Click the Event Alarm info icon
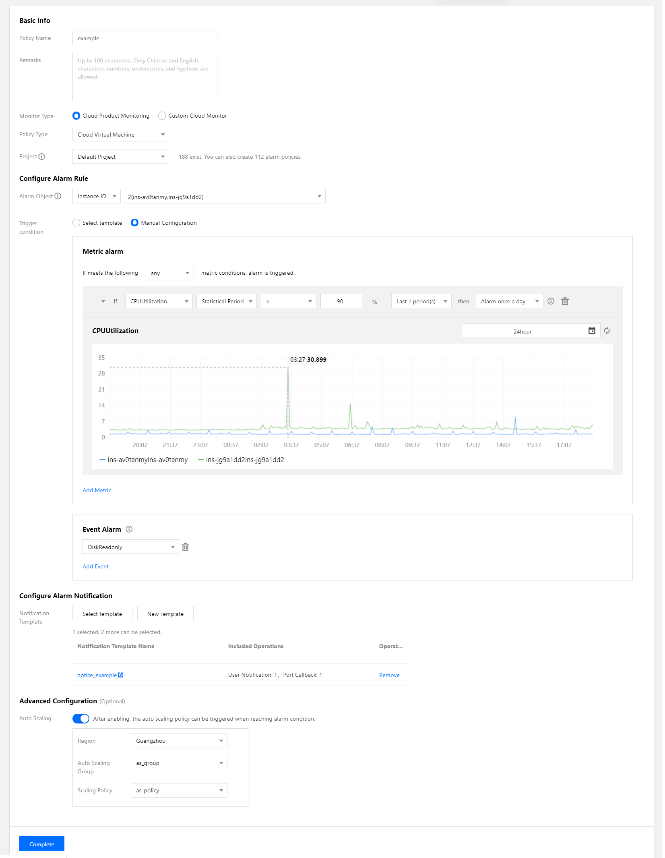The image size is (665, 858). pos(129,529)
